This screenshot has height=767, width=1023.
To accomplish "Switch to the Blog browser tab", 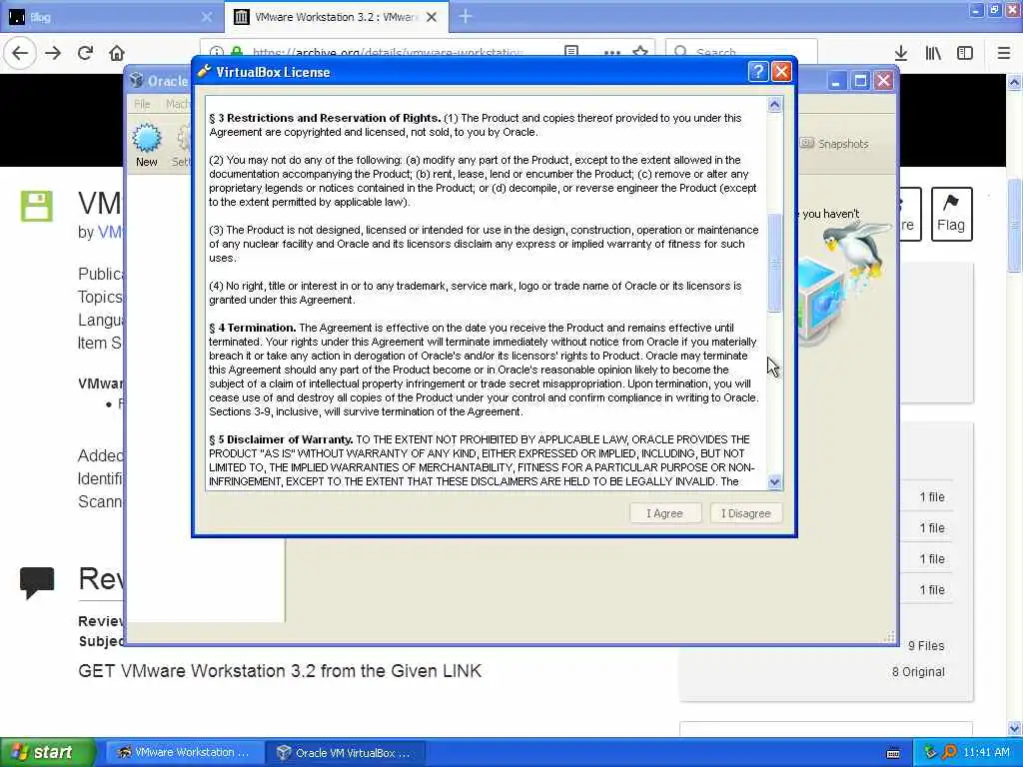I will pyautogui.click(x=111, y=17).
